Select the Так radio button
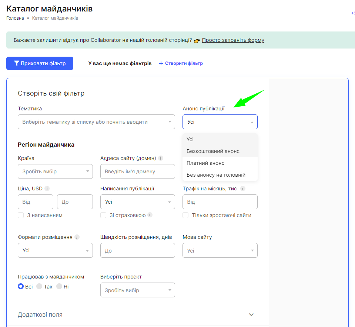This screenshot has height=327, width=355. [39, 286]
